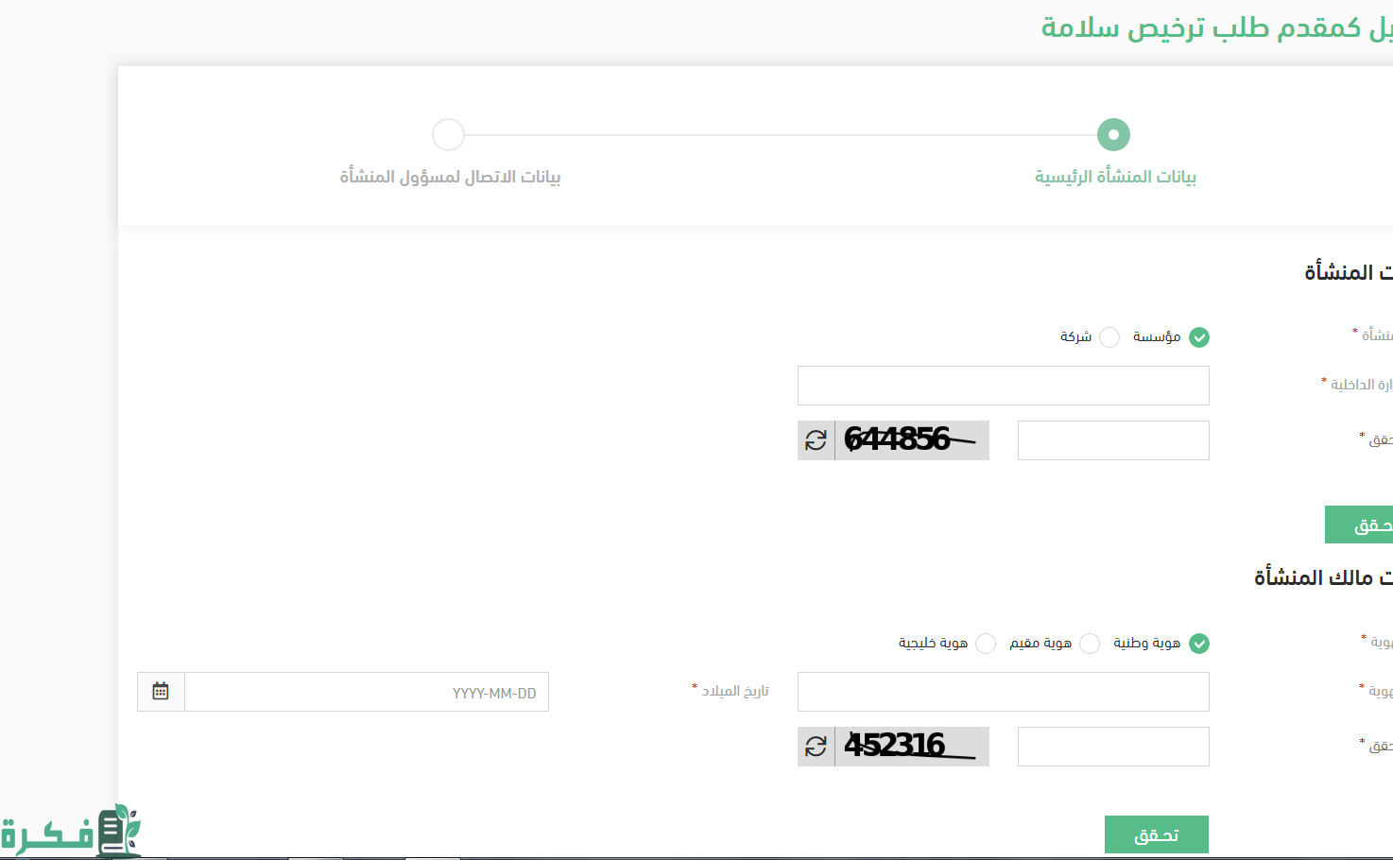Focus the facility number input field
Viewport: 1393px width, 860px height.
(x=1003, y=386)
